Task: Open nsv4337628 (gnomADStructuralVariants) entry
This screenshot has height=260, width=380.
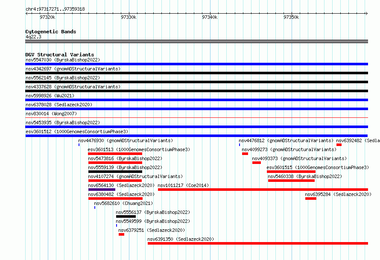Action: [73, 87]
